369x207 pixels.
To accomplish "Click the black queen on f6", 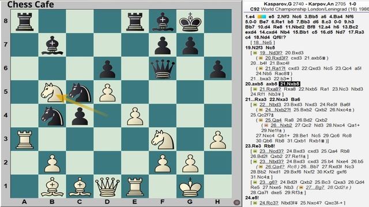I will (x=163, y=68).
